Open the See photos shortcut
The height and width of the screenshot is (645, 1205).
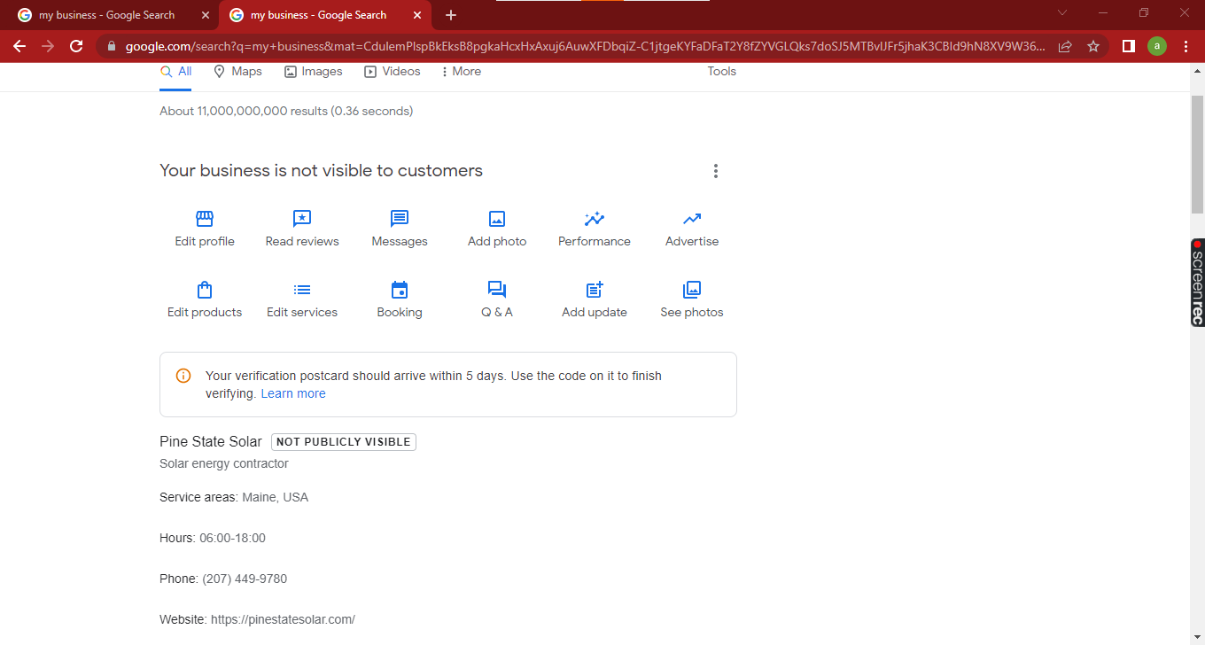tap(692, 299)
